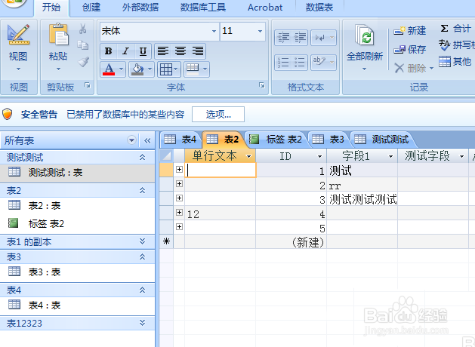The height and width of the screenshot is (347, 475).
Task: Center align text
Action: (x=180, y=51)
